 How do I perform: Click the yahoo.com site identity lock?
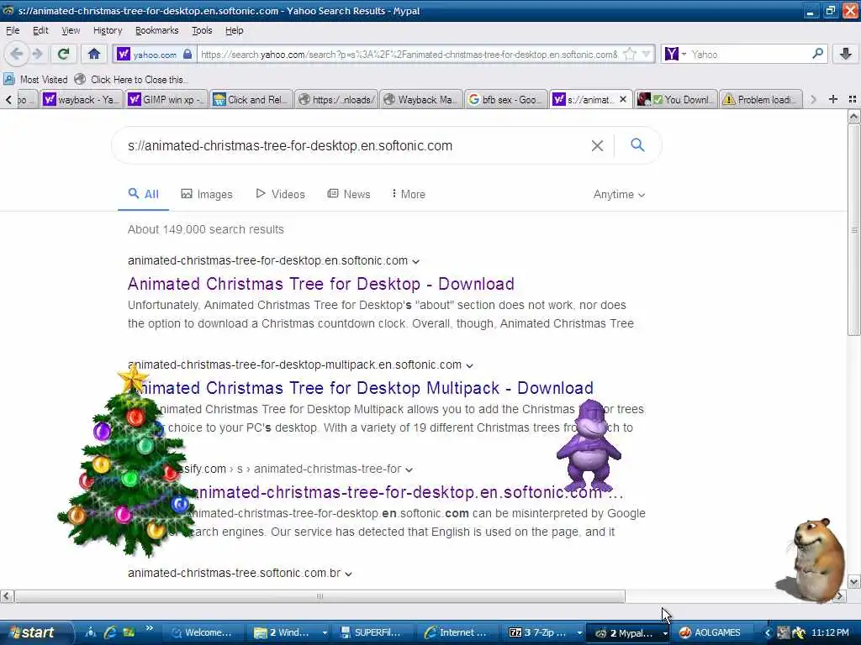188,55
